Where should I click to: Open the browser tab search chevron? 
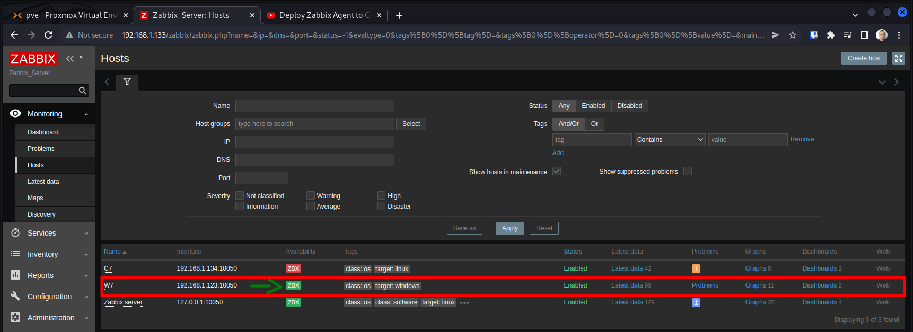point(855,15)
